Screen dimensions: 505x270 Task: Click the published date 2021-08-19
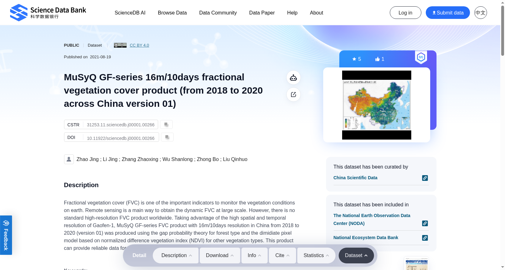tap(100, 57)
